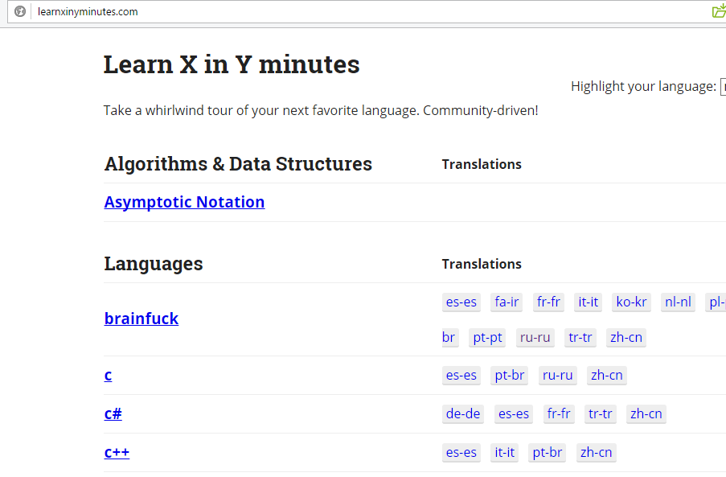726x477 pixels.
Task: Open brainfuck's it-it translation
Action: 588,302
